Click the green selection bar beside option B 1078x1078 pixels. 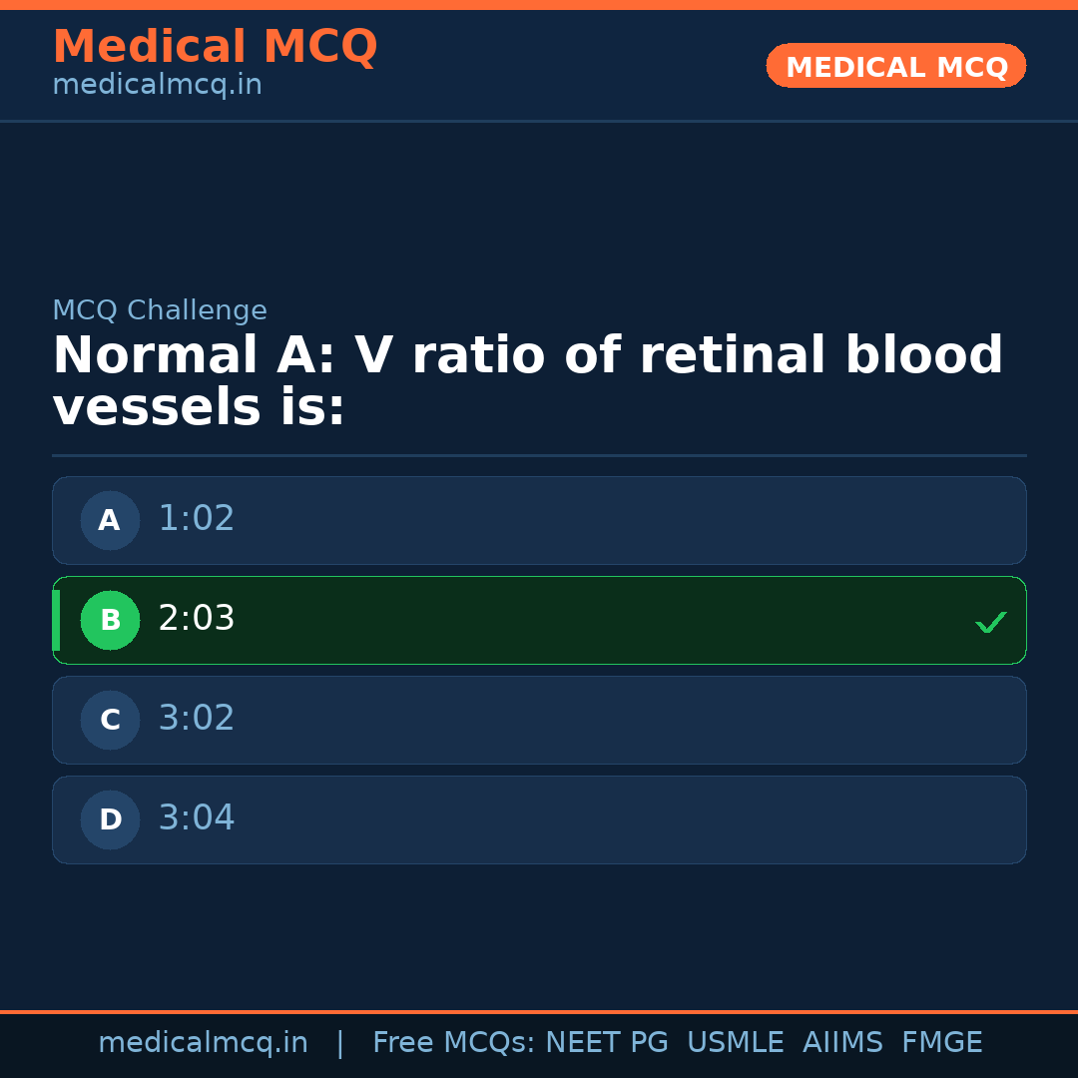point(57,620)
